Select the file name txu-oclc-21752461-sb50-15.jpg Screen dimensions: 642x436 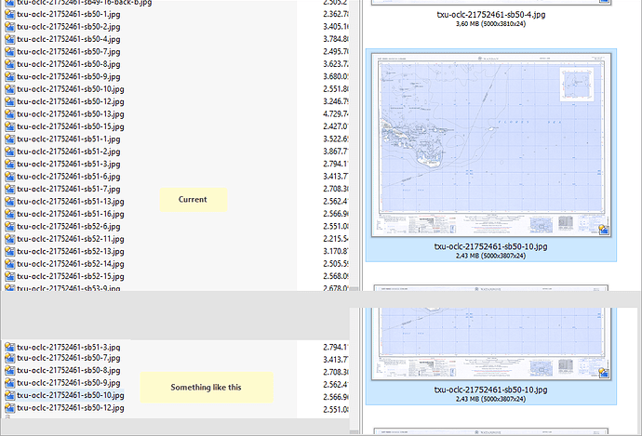click(71, 126)
